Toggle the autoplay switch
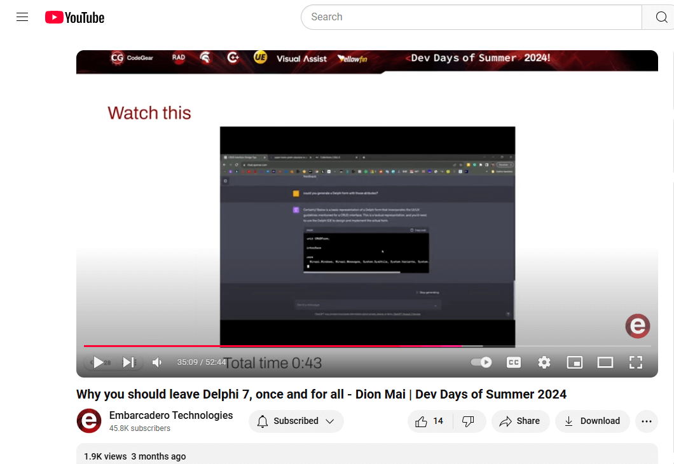Image resolution: width=674 pixels, height=464 pixels. tap(481, 362)
